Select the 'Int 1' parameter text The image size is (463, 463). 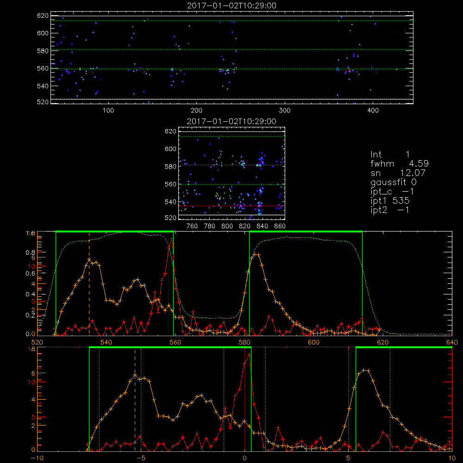click(x=390, y=155)
